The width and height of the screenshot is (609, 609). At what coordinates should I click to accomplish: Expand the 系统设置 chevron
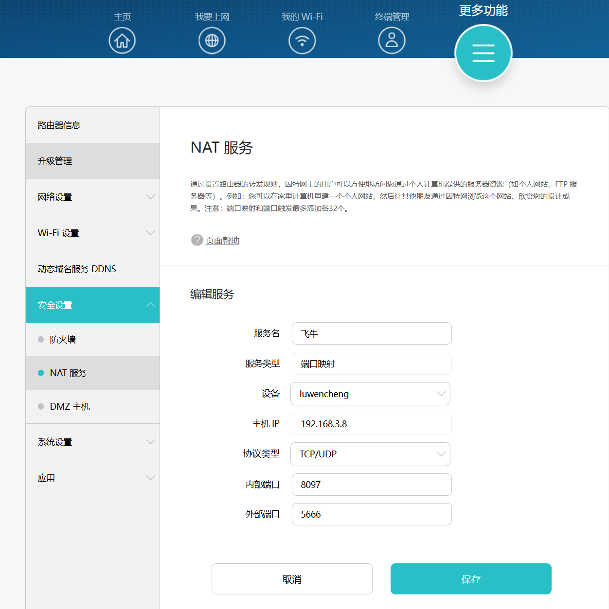tap(151, 442)
